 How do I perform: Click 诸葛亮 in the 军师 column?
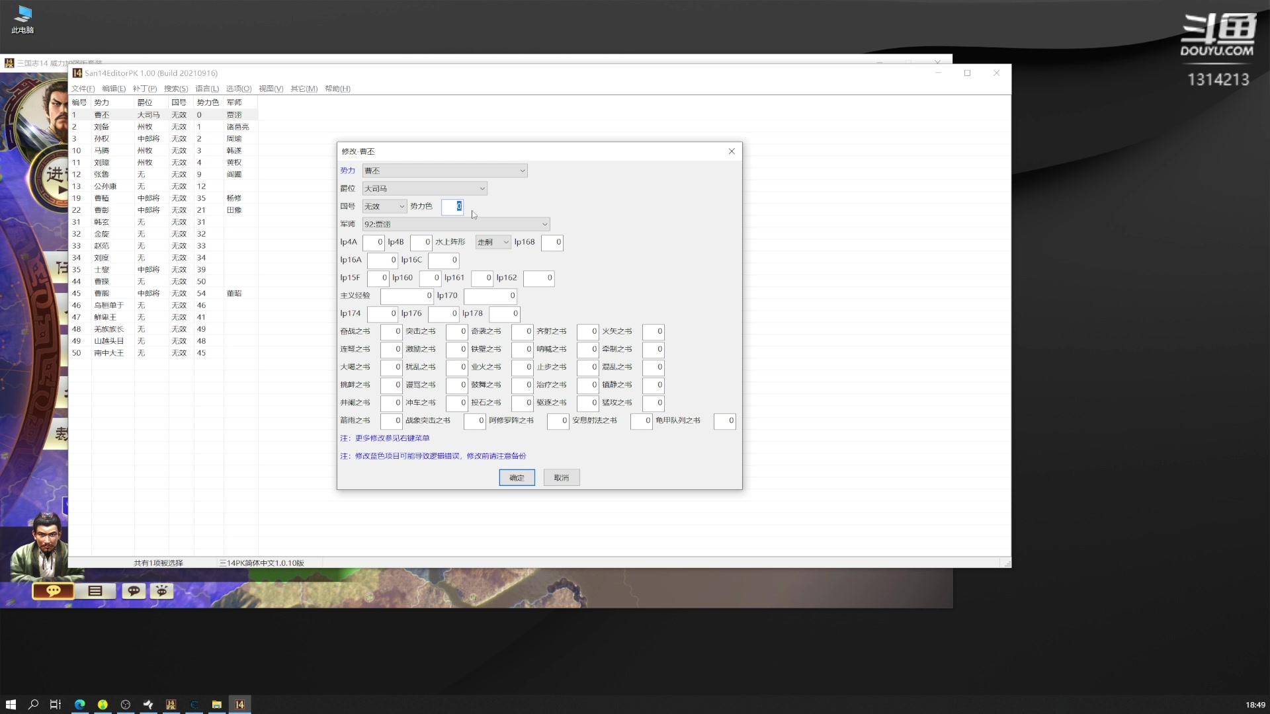pos(238,127)
